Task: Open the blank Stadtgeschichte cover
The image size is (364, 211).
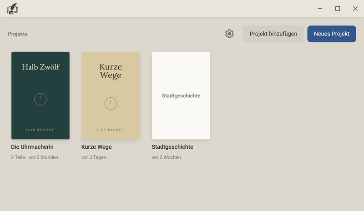Action: point(181,95)
